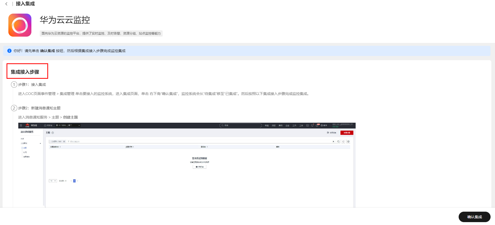Click the bold 创建主题 text under step 2
The height and width of the screenshot is (225, 495).
pyautogui.click(x=71, y=117)
